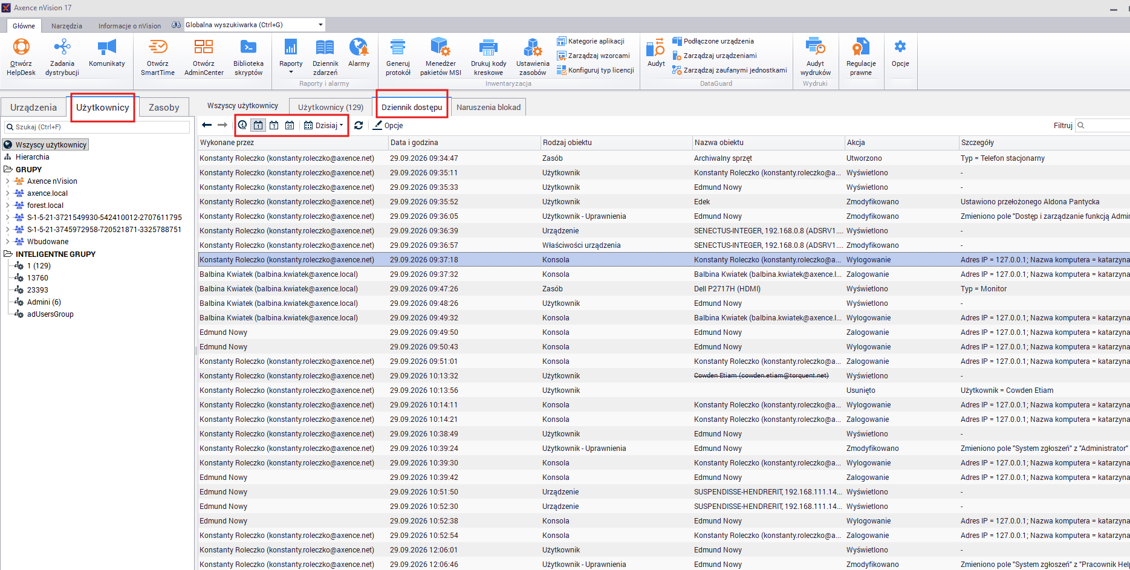Screen dimensions: 1130x570
Task: Expand the forest.local group
Action: [7, 206]
